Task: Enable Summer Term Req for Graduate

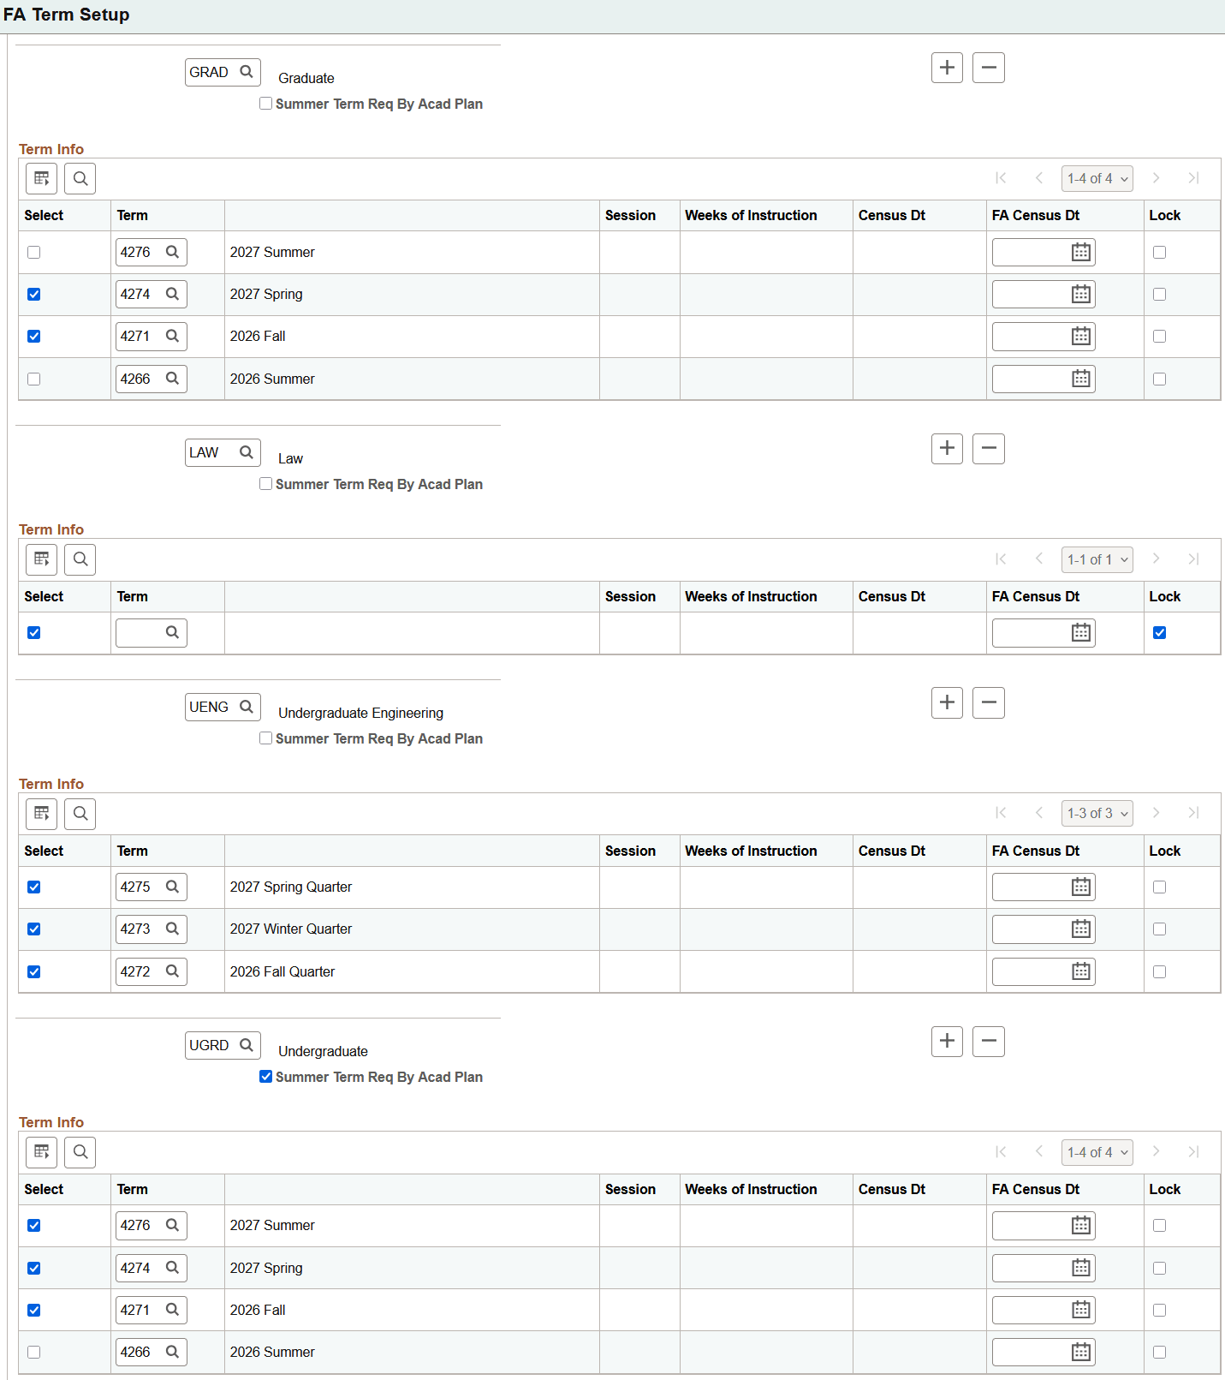Action: (266, 104)
